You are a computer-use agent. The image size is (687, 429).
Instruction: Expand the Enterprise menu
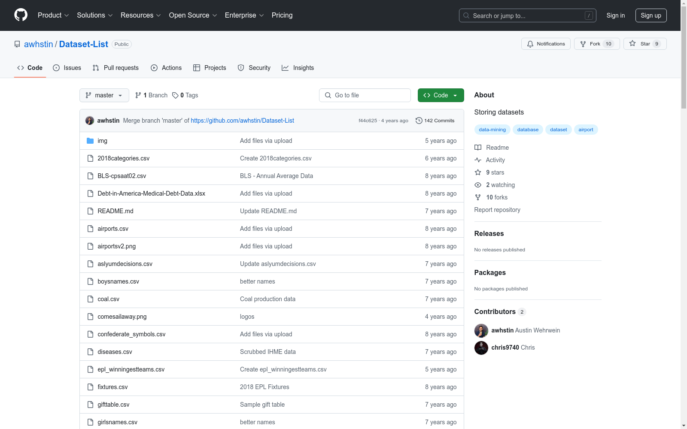click(244, 15)
